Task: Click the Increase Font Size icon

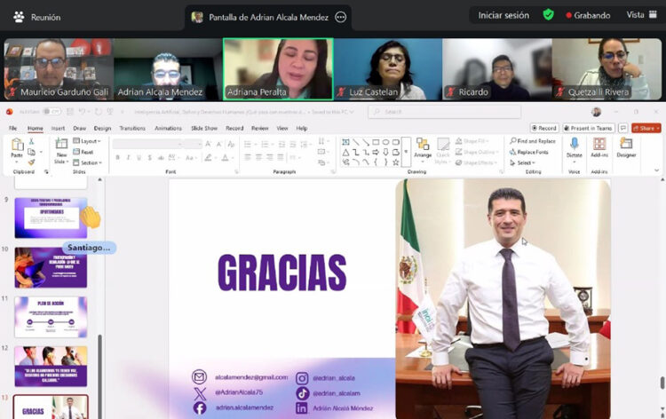Action: click(208, 145)
